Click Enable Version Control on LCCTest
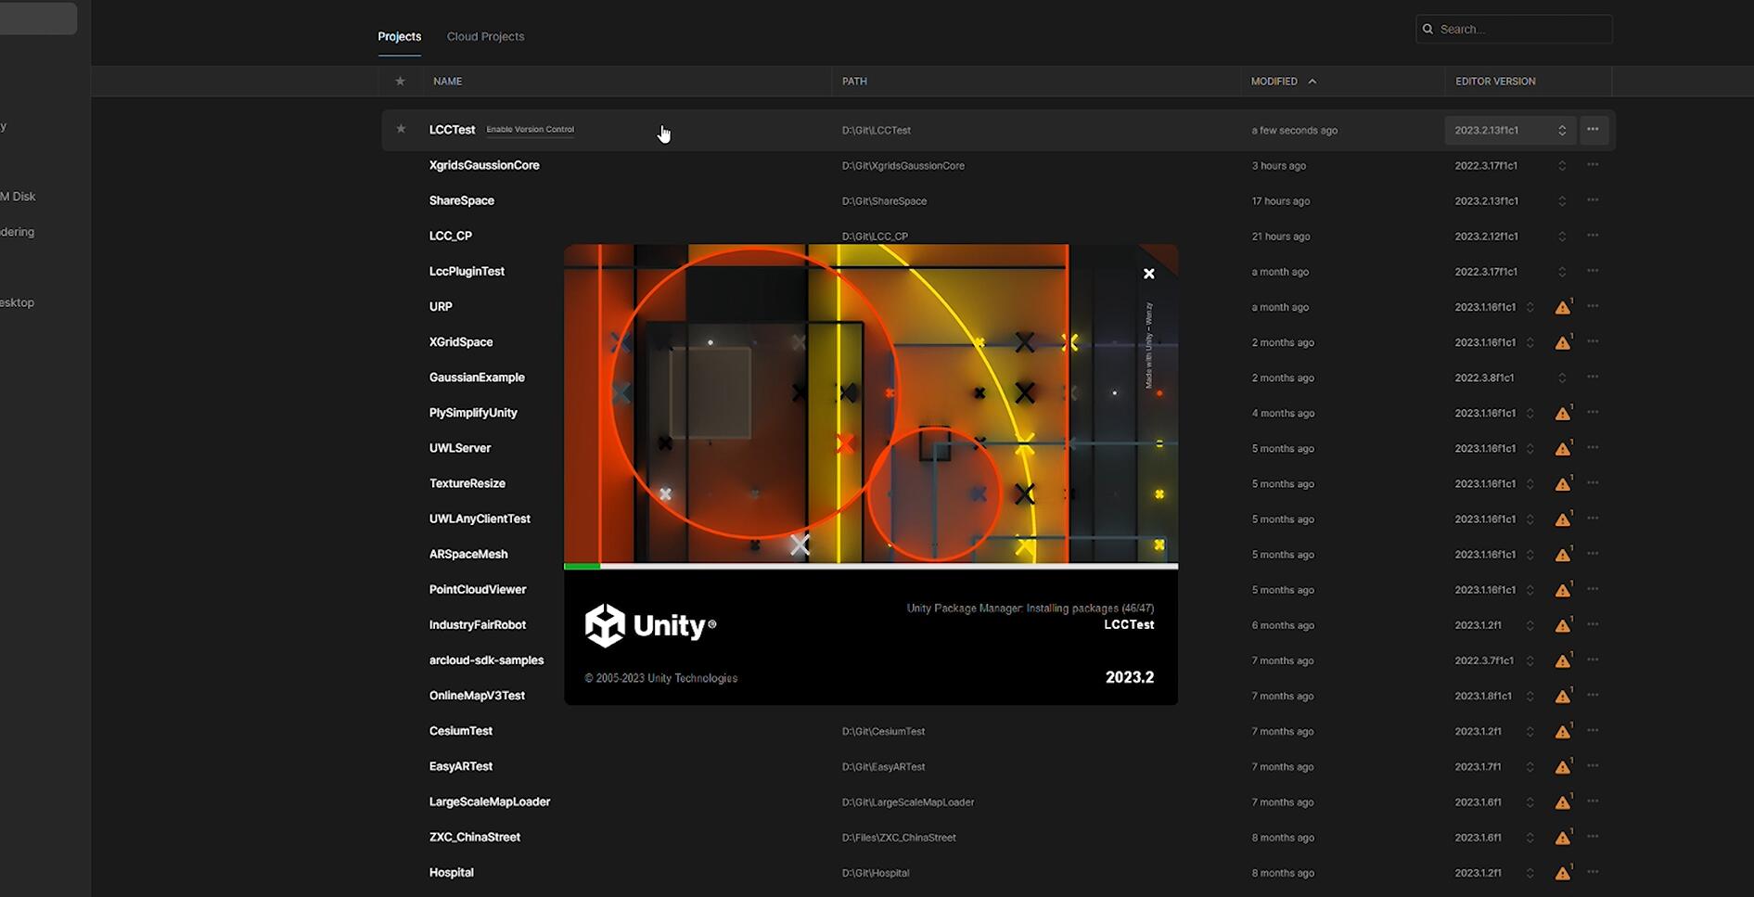The width and height of the screenshot is (1754, 897). pyautogui.click(x=530, y=129)
